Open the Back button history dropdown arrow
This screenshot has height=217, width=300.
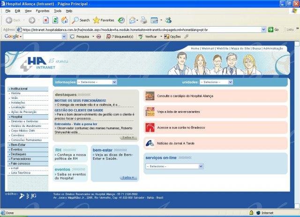point(24,20)
